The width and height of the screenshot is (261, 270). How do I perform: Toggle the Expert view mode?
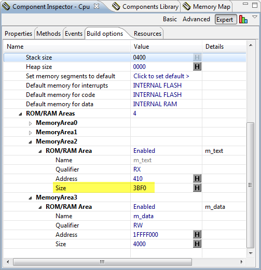(x=226, y=19)
